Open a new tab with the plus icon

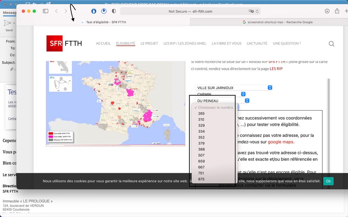pos(346,11)
